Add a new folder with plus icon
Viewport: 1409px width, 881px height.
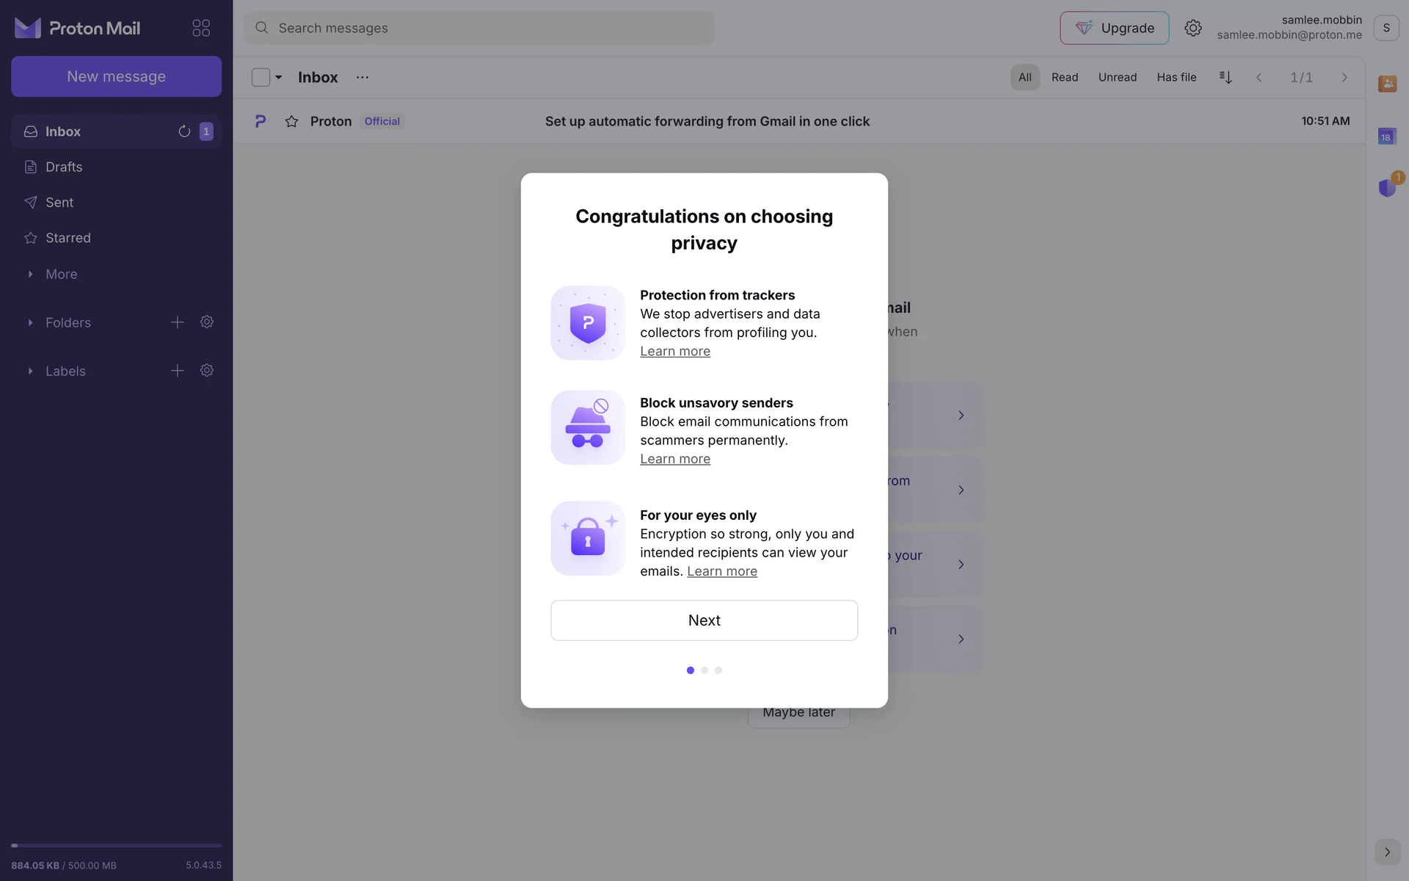[178, 322]
